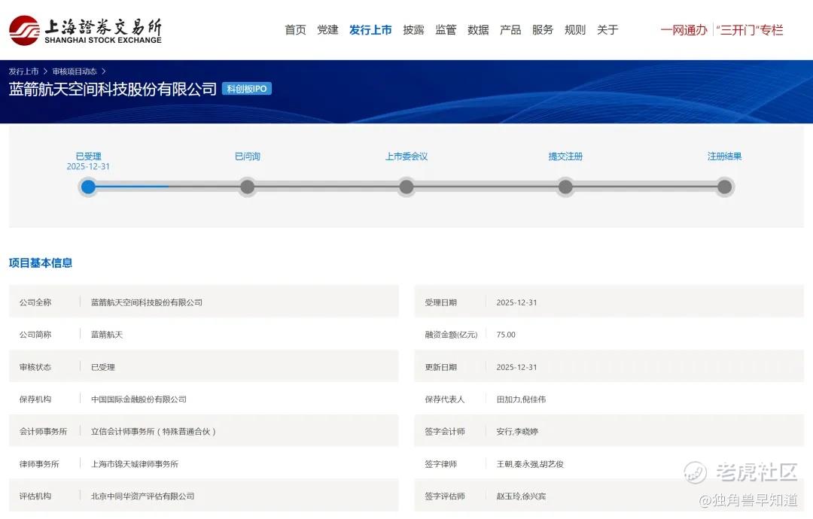Click the 2025-12-31 date under 已受理
813x519 pixels.
pos(88,167)
